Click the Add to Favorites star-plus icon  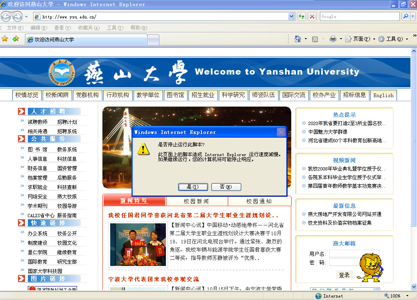coord(16,39)
